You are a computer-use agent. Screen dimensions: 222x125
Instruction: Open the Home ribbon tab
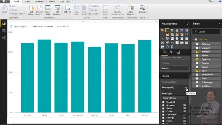point(16,1)
